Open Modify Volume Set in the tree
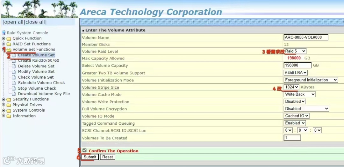This screenshot has height=167, width=344. click(36, 72)
